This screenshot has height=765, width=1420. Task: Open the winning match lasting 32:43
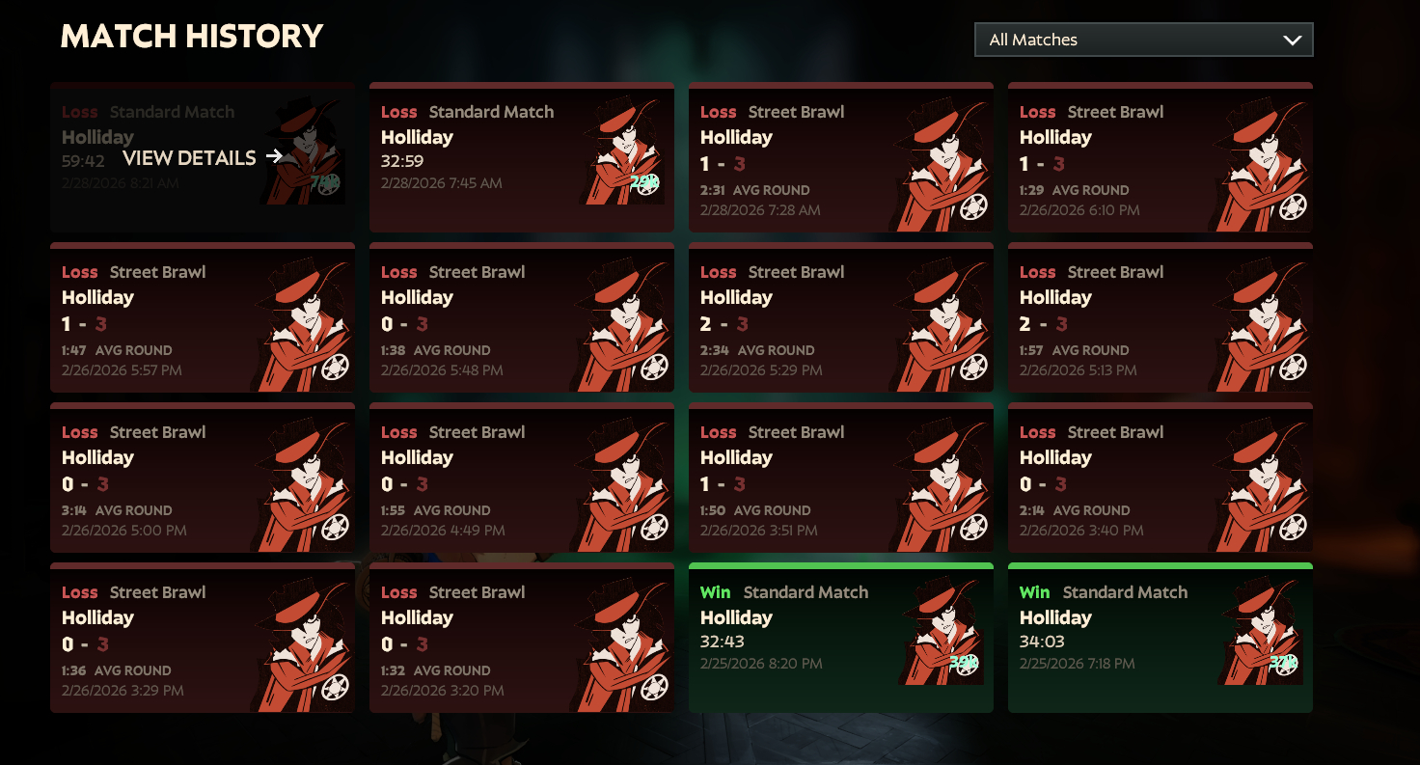click(x=841, y=638)
